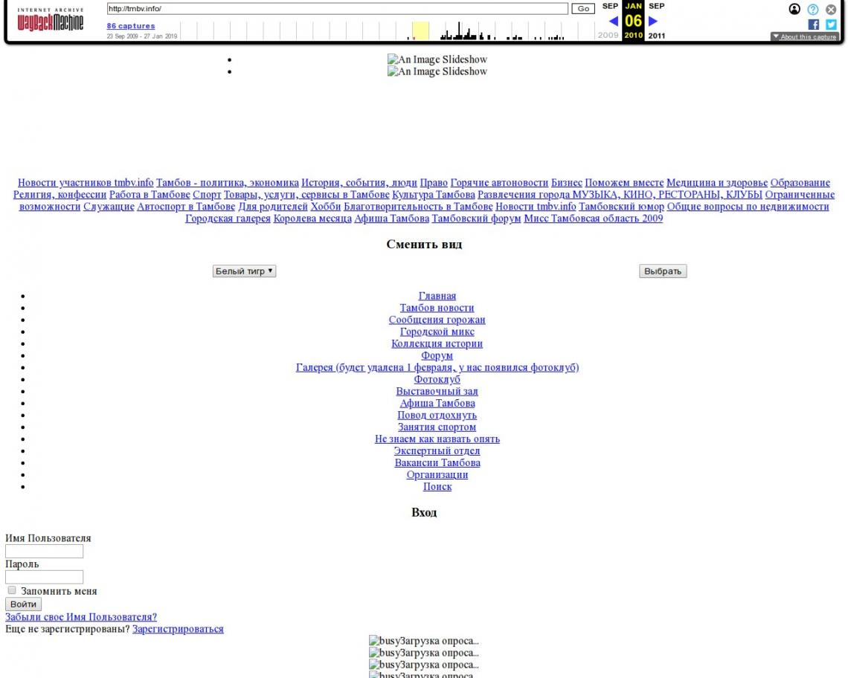Open the Бизнес category link
The height and width of the screenshot is (678, 848).
click(x=567, y=183)
